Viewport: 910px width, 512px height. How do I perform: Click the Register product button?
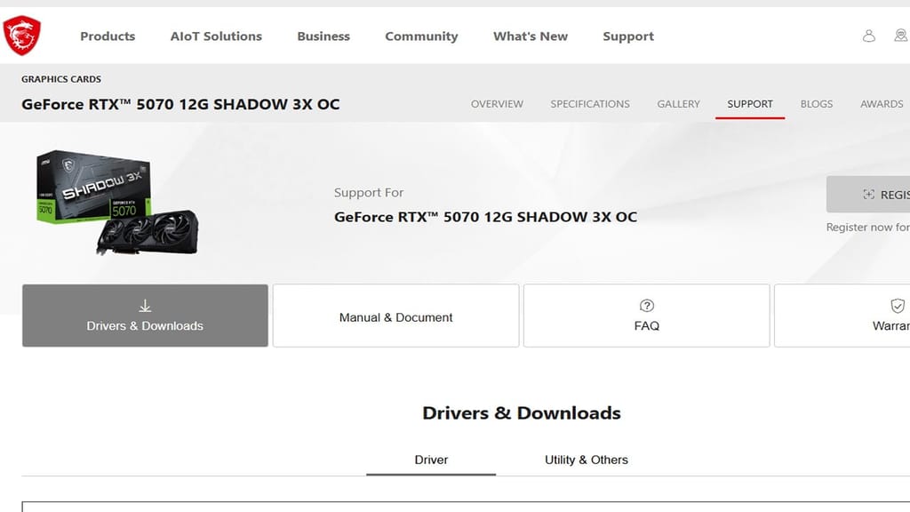(x=868, y=195)
